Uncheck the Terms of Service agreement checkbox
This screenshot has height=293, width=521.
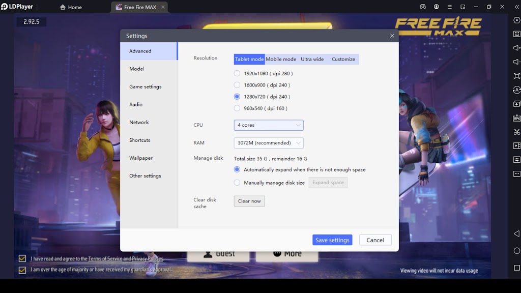click(22, 258)
